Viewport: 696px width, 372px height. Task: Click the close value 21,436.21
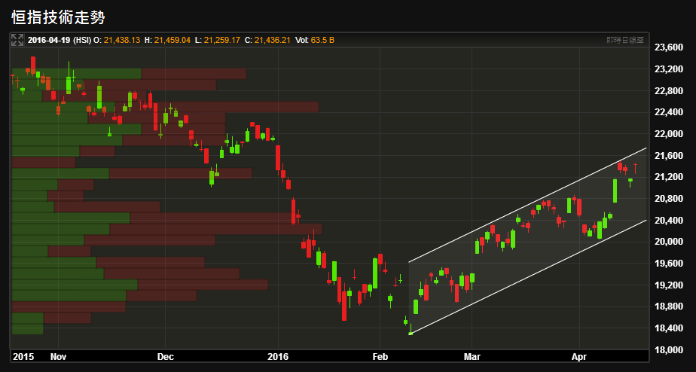[272, 40]
